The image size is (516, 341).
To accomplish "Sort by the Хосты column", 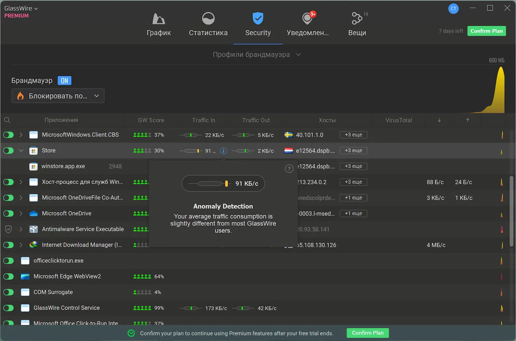I will (x=327, y=120).
